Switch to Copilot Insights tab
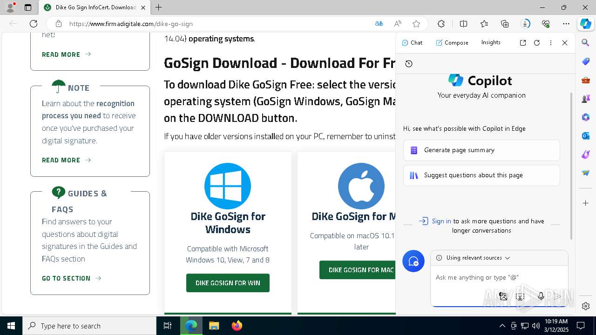The image size is (596, 335). coord(491,42)
